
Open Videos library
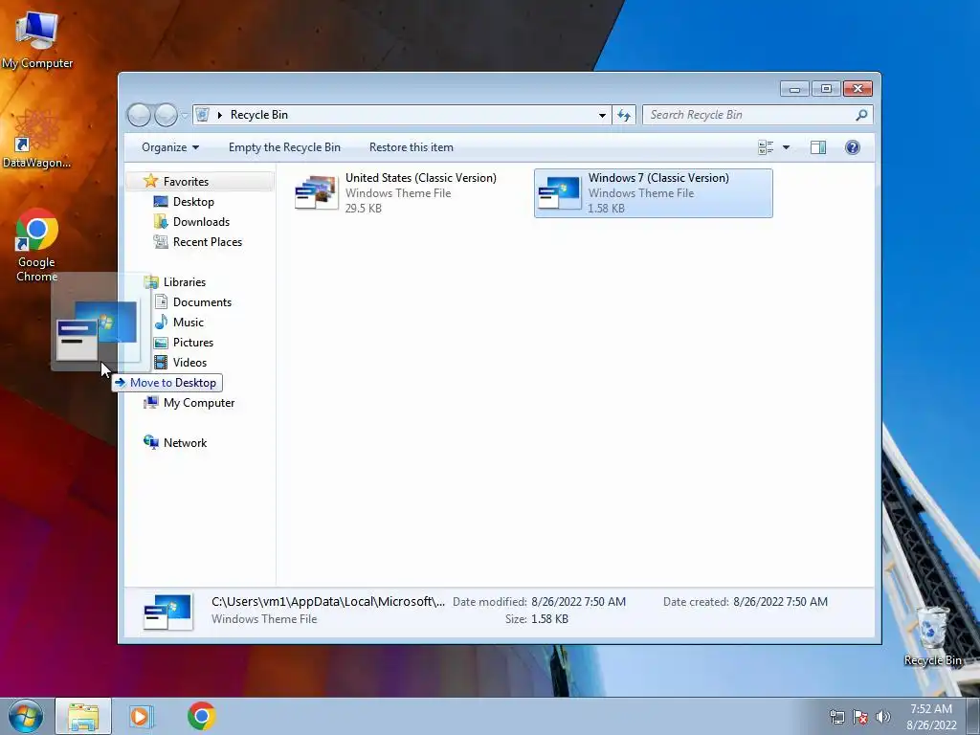189,363
